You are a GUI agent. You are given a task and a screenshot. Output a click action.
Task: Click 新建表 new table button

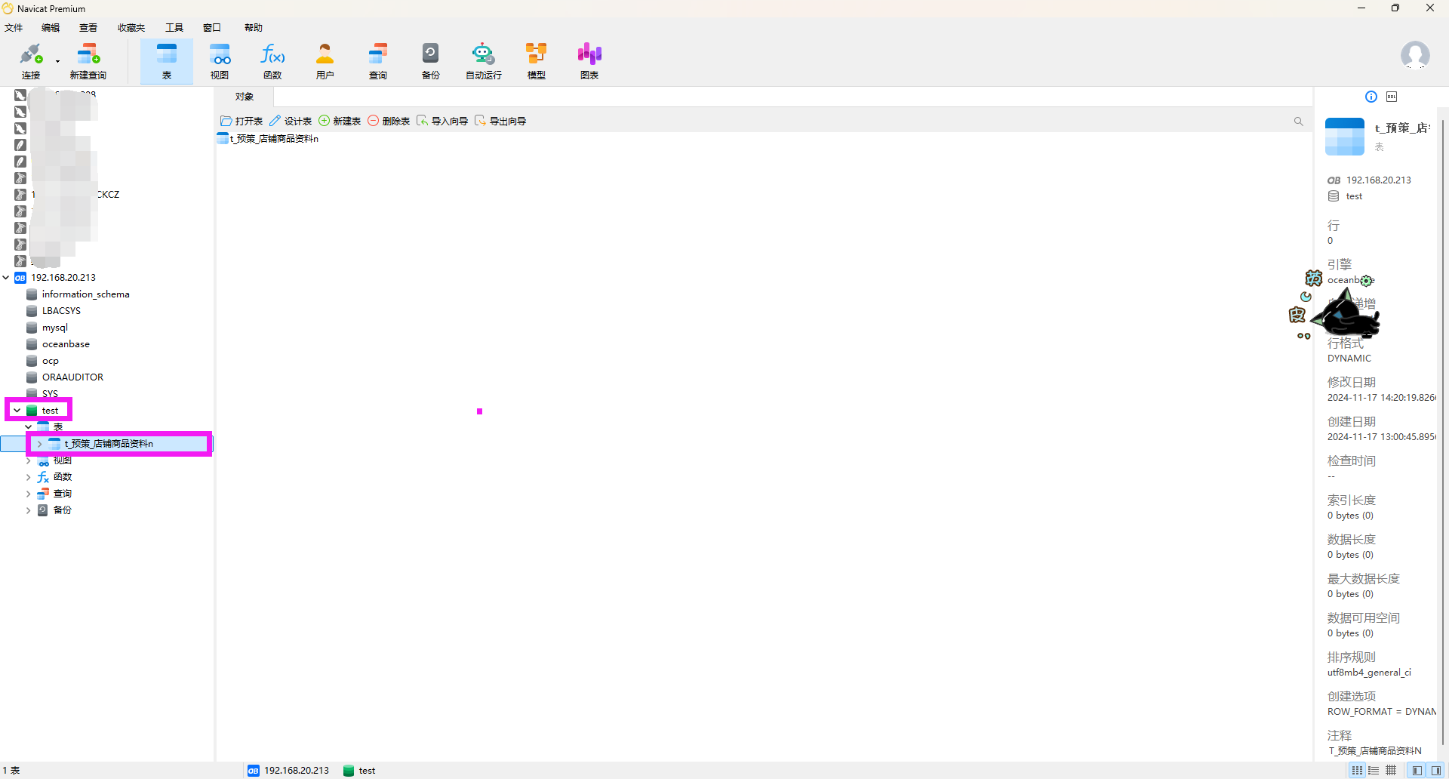coord(340,121)
